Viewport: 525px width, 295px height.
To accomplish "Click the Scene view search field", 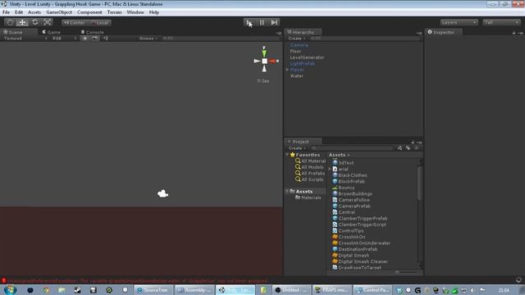I will point(219,39).
